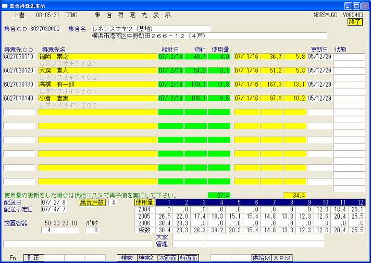Viewport: 371px width, 263px height.
Task: Select customer code 6027030120
Action: click(x=19, y=70)
